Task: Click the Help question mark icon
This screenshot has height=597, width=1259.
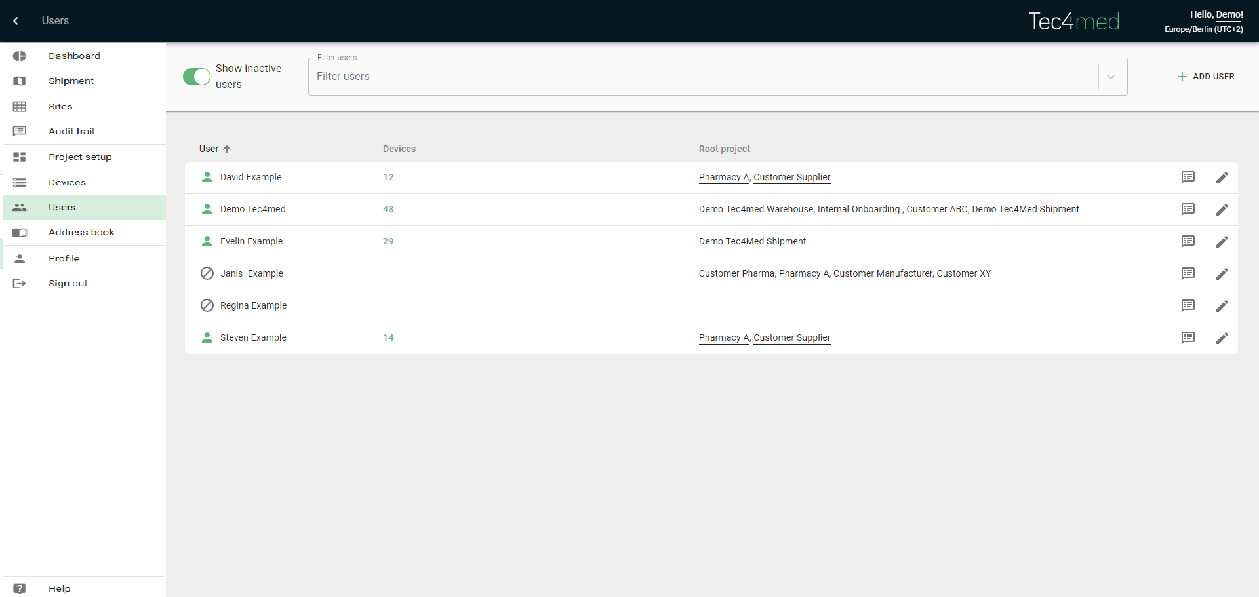Action: click(20, 588)
